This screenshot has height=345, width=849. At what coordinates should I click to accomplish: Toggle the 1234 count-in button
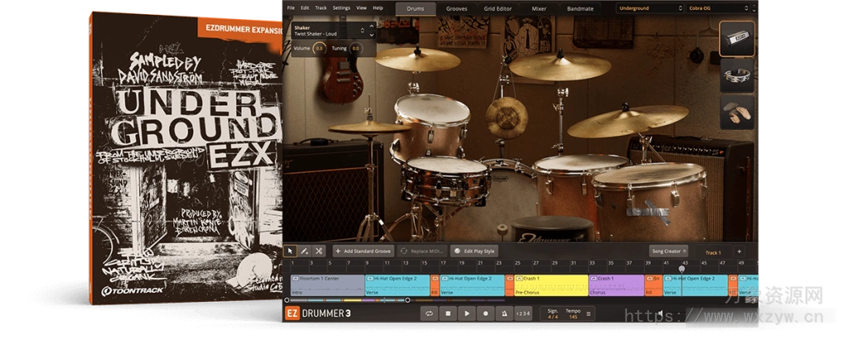(x=523, y=313)
